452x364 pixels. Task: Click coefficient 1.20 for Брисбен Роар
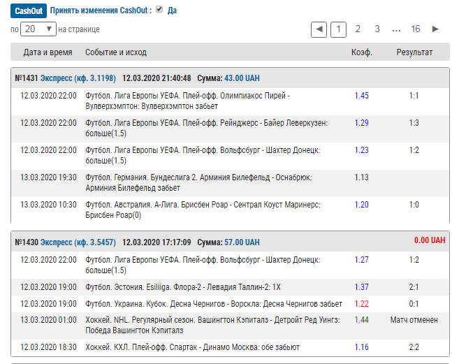point(361,205)
